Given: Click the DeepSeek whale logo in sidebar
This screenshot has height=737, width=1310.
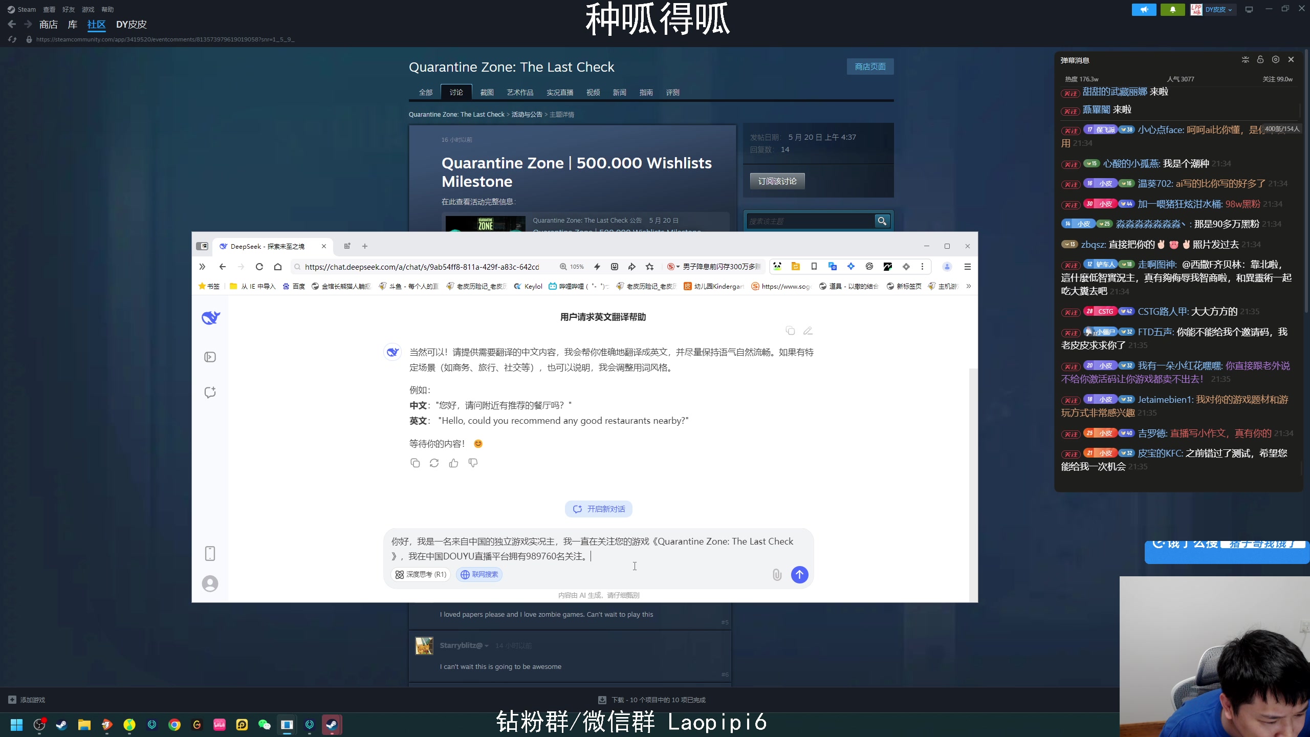Looking at the screenshot, I should 210,318.
